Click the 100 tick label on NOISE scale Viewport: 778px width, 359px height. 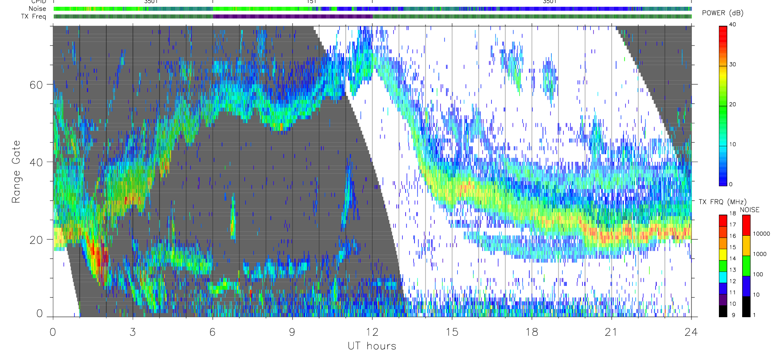(758, 274)
